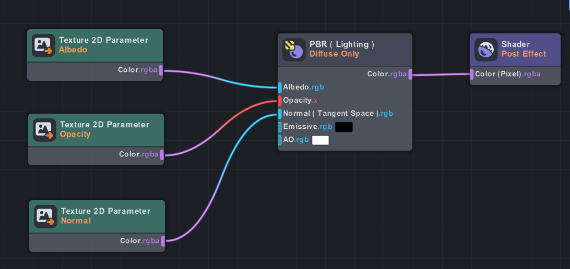Click the Normal texture node icon
Image resolution: width=570 pixels, height=269 pixels.
coord(45,216)
